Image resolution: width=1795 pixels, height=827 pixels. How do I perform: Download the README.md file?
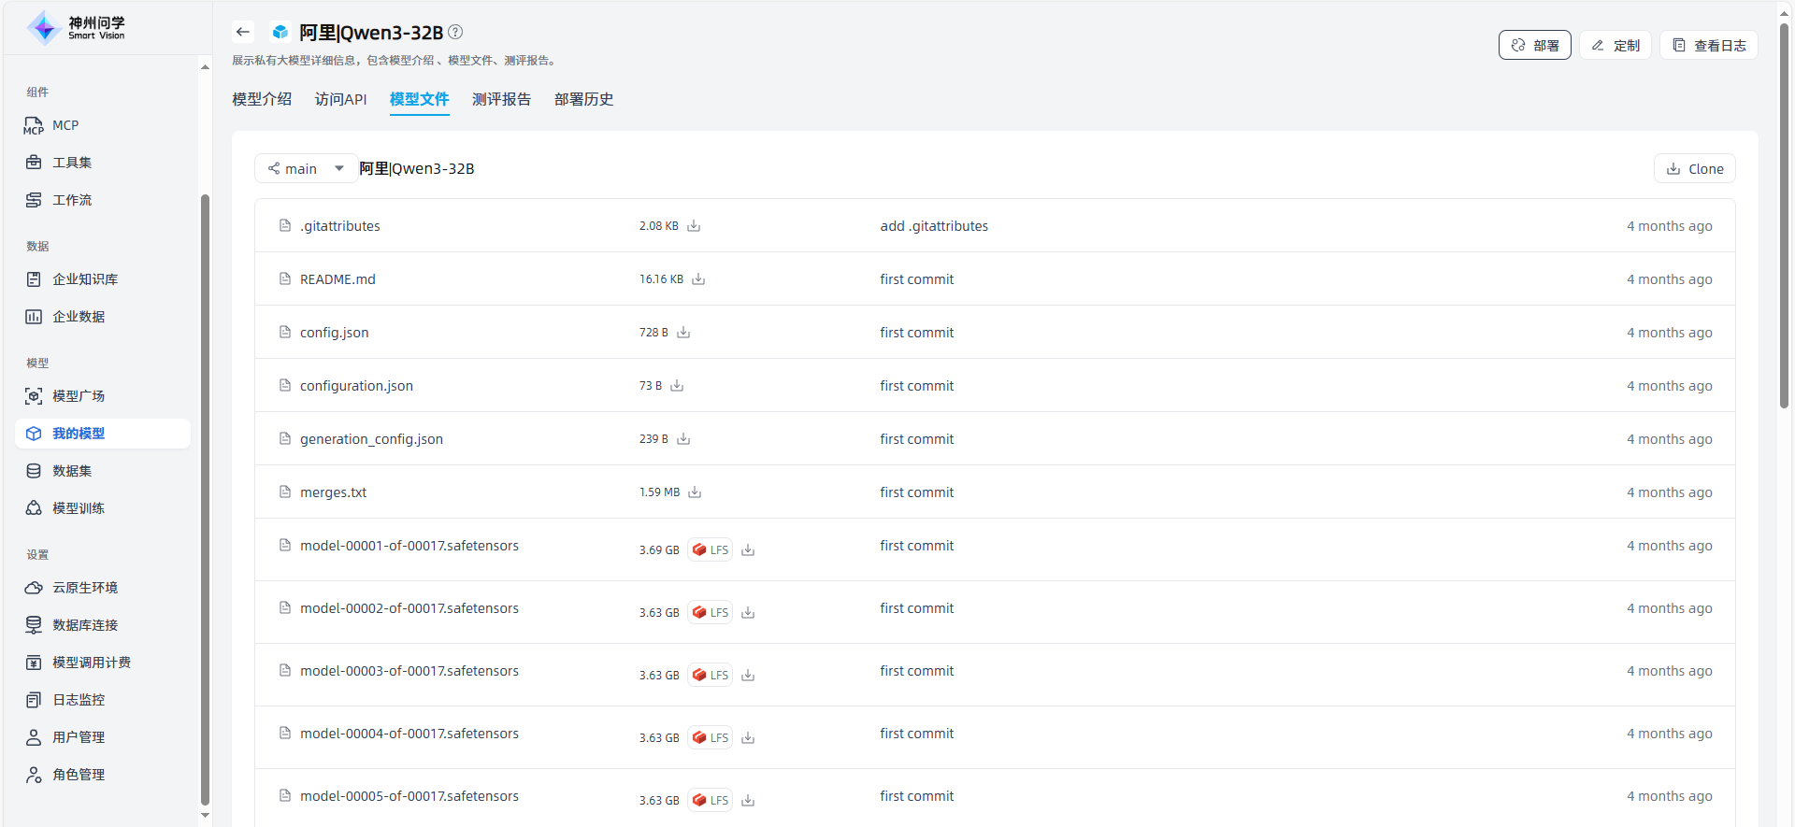click(x=698, y=279)
